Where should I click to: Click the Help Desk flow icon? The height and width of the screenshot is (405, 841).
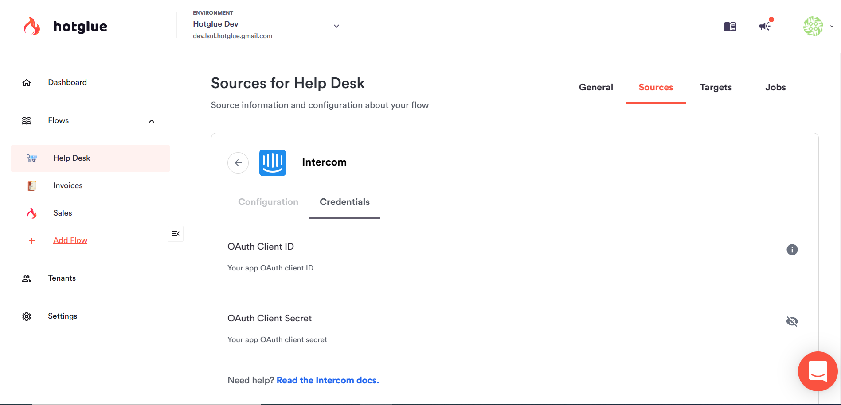click(32, 158)
